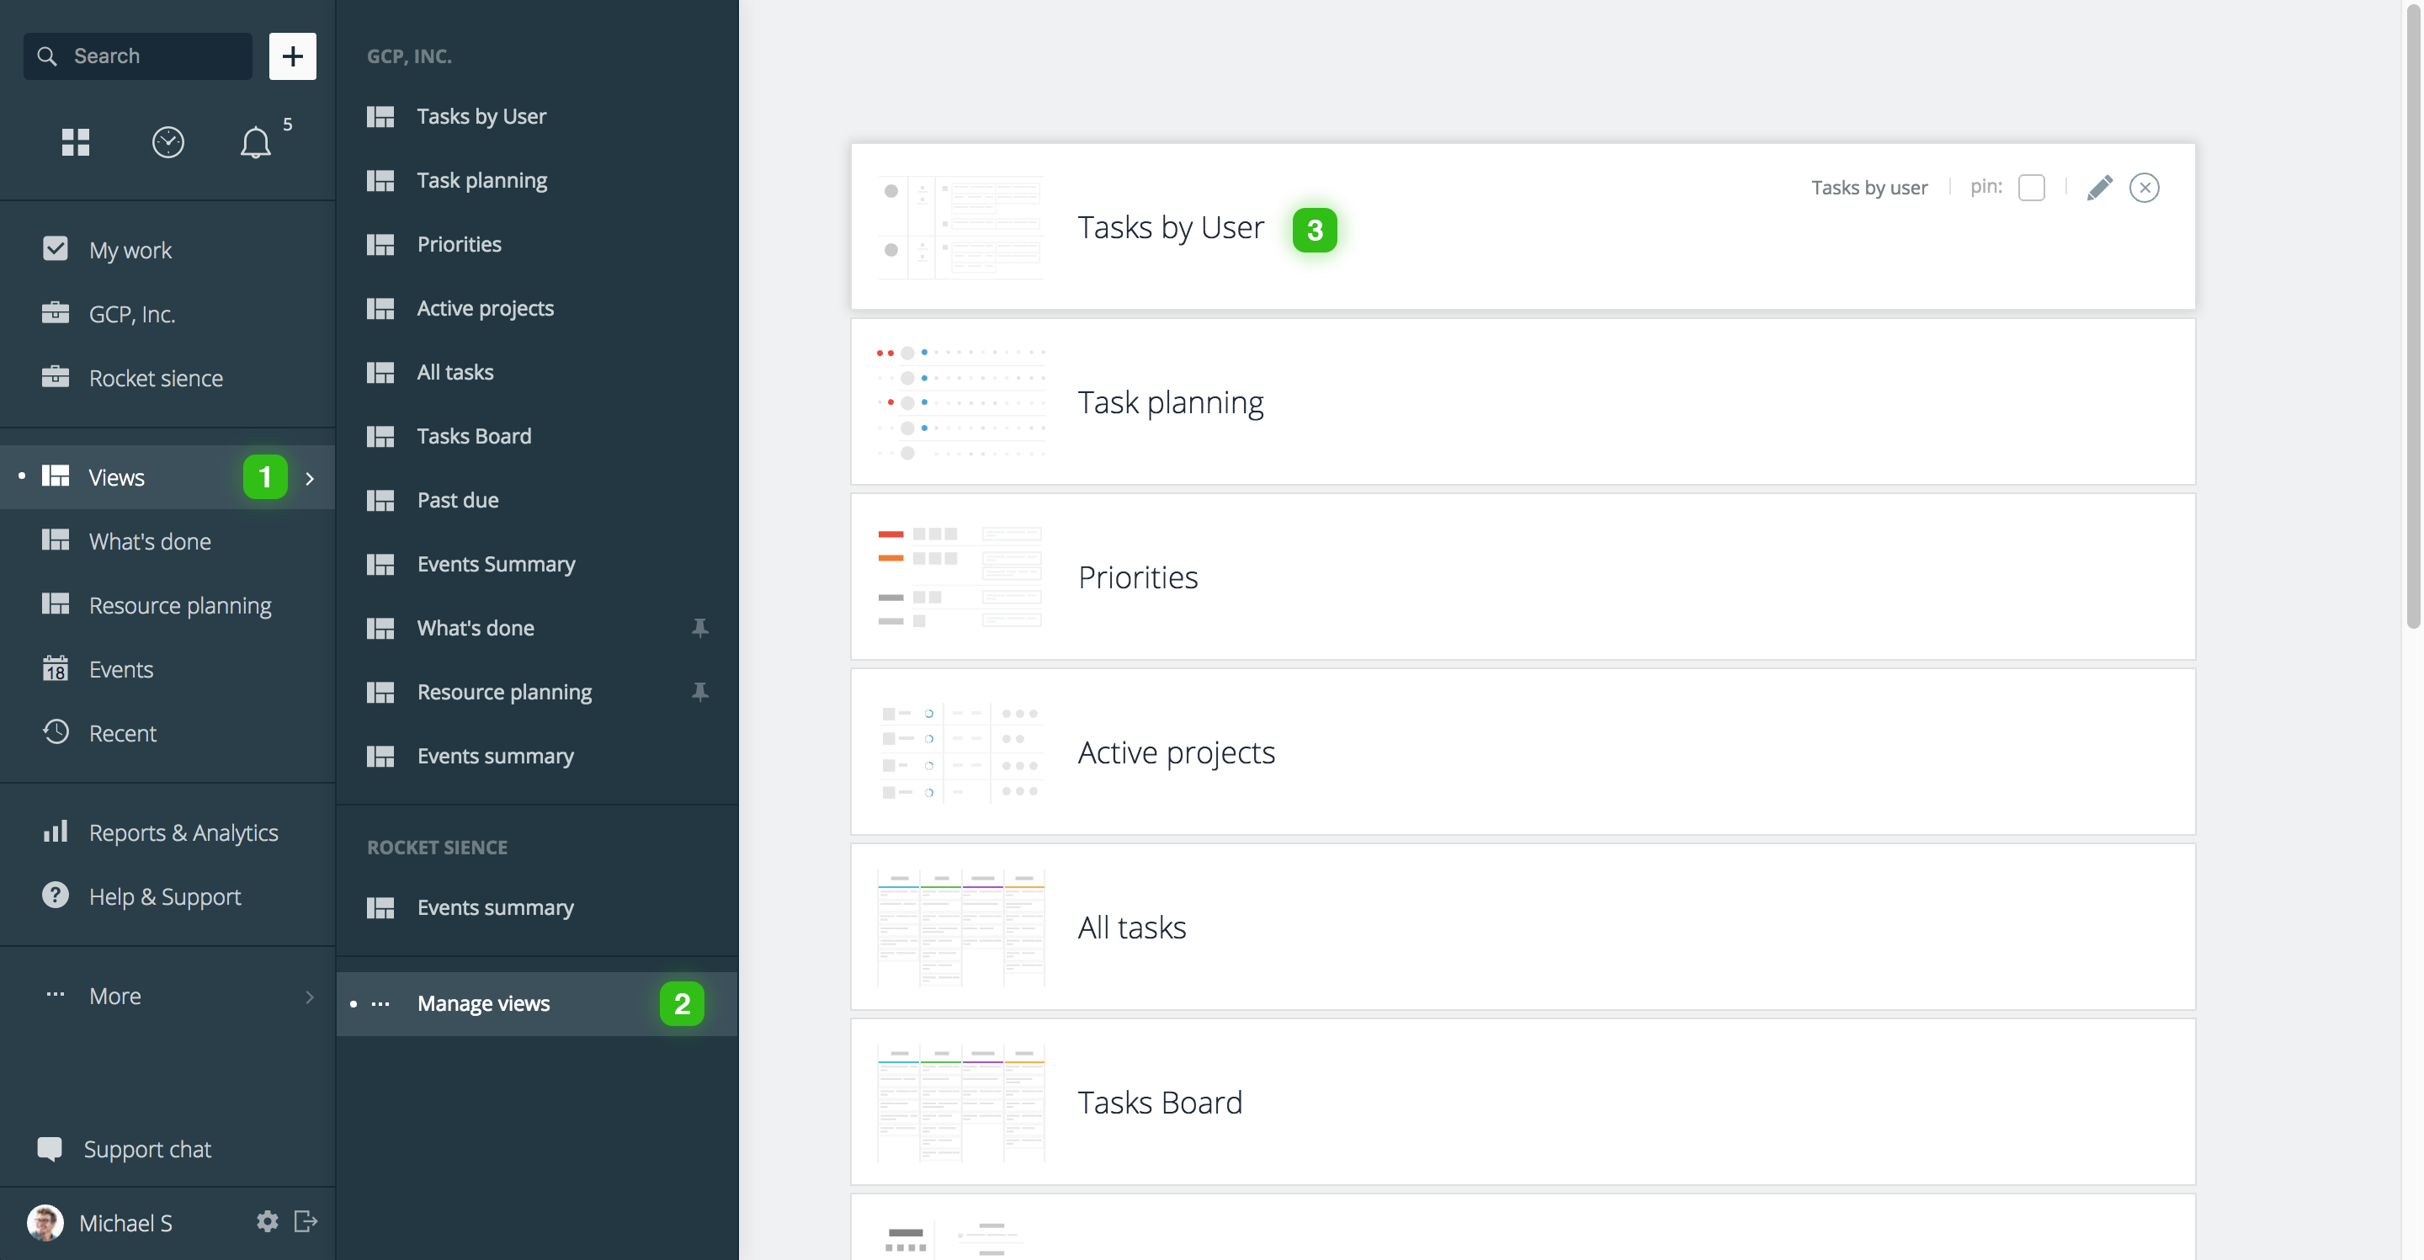
Task: Open Rocket sience workspace in the sidebar
Action: coord(167,377)
